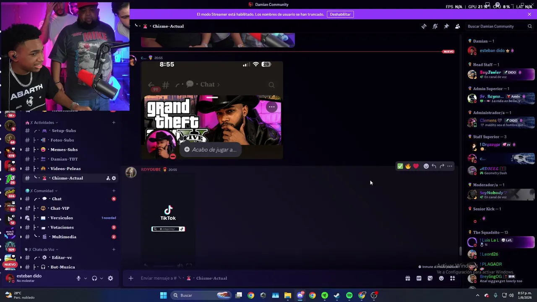Open ! Leord26 in member list
537x302 pixels.
coord(501,254)
